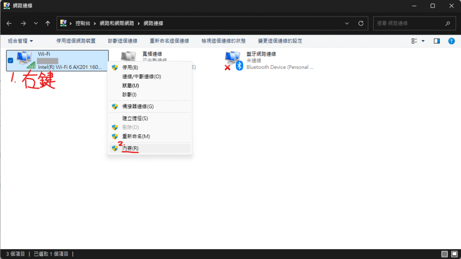Go up one folder level
The height and width of the screenshot is (259, 461).
(x=48, y=23)
